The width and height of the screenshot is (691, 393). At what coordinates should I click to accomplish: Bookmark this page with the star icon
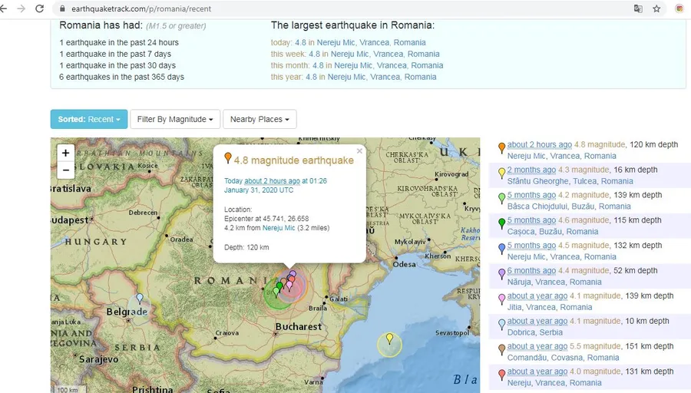click(x=656, y=8)
